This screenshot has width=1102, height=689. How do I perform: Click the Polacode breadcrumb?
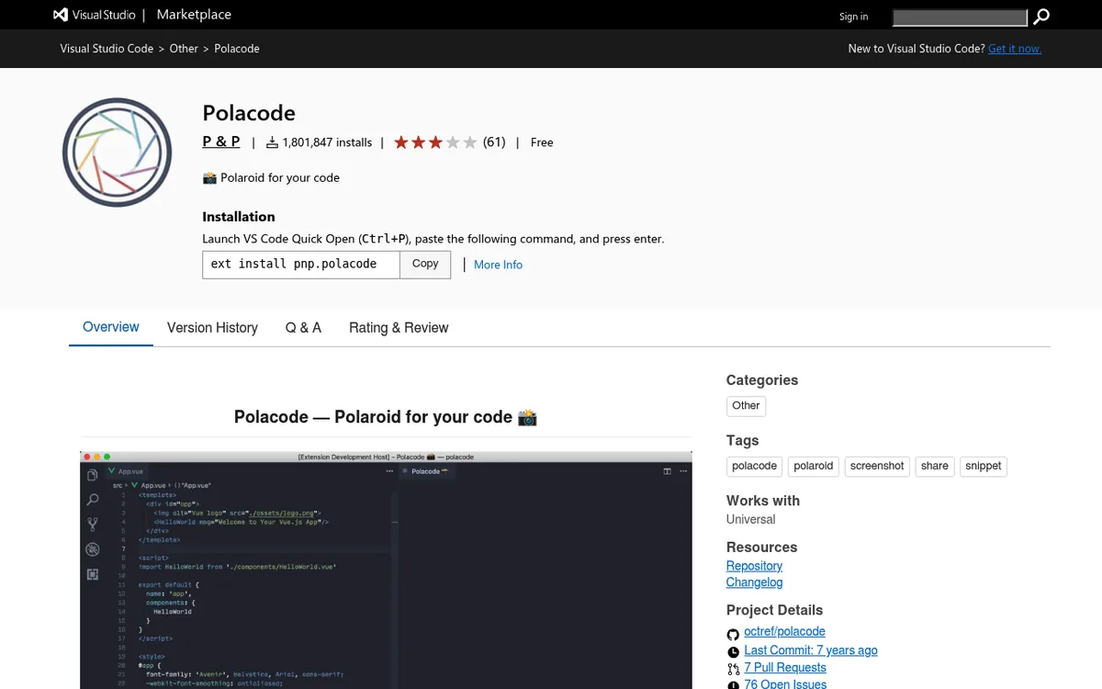pyautogui.click(x=237, y=49)
